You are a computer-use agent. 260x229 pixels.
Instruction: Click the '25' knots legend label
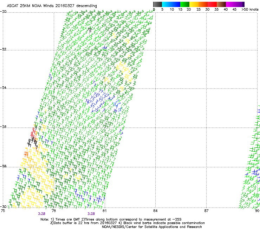pos(199,10)
